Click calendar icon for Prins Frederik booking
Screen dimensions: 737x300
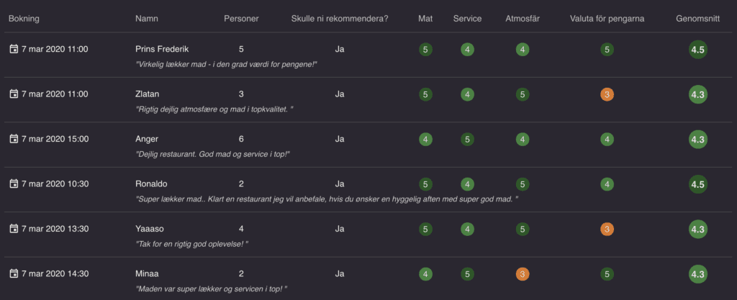click(14, 50)
